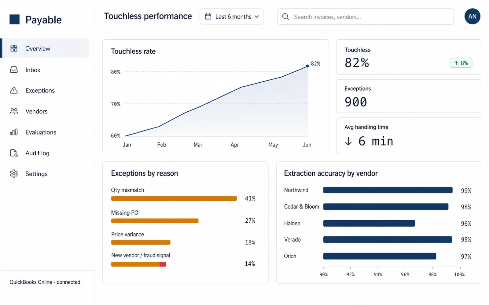This screenshot has width=489, height=305.
Task: Click the Northwind accuracy bar
Action: pyautogui.click(x=388, y=190)
